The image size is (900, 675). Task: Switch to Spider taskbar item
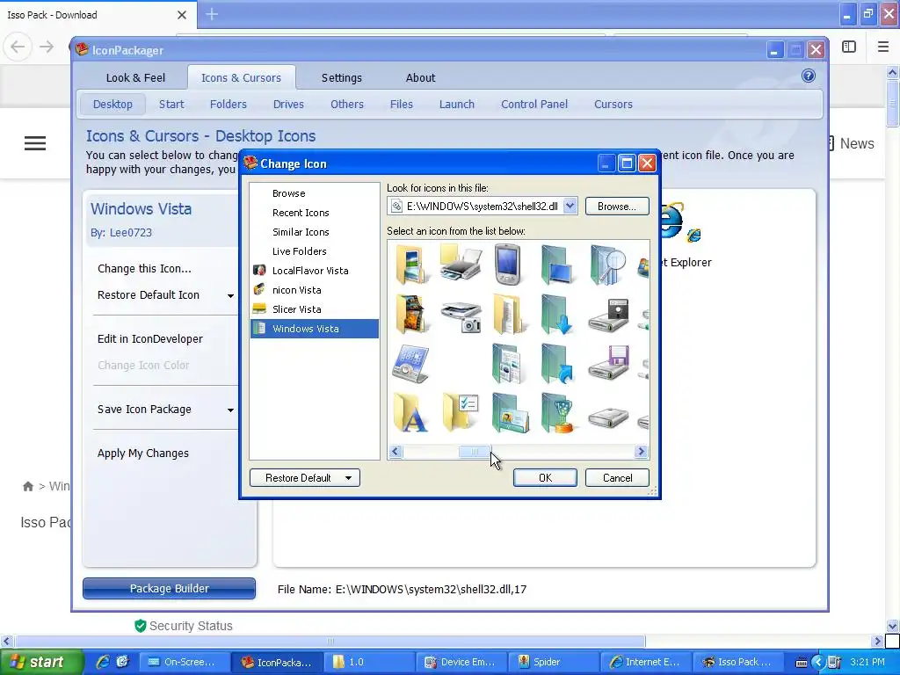[x=554, y=662]
